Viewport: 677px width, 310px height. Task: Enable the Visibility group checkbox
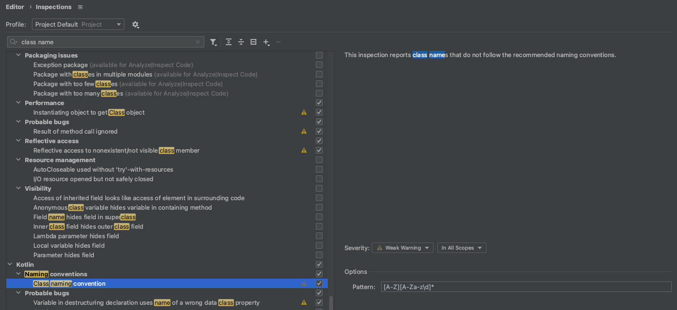coord(319,188)
